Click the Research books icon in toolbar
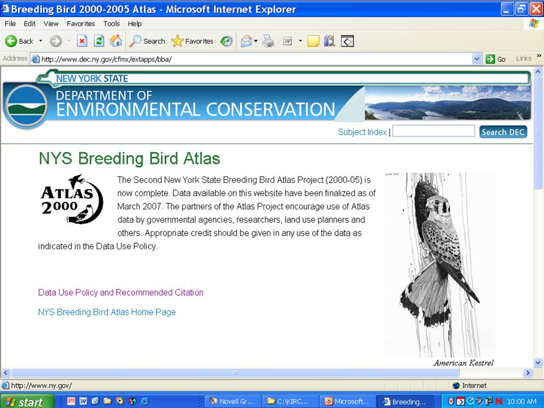Screen dimensions: 544x408 pos(329,41)
